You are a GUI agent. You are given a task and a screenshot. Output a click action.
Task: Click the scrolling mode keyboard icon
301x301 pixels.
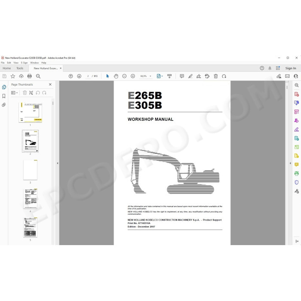[169, 76]
